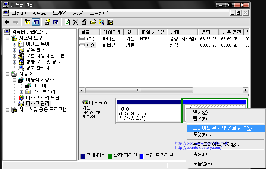Click the Forward arrow toolbar button

16,22
